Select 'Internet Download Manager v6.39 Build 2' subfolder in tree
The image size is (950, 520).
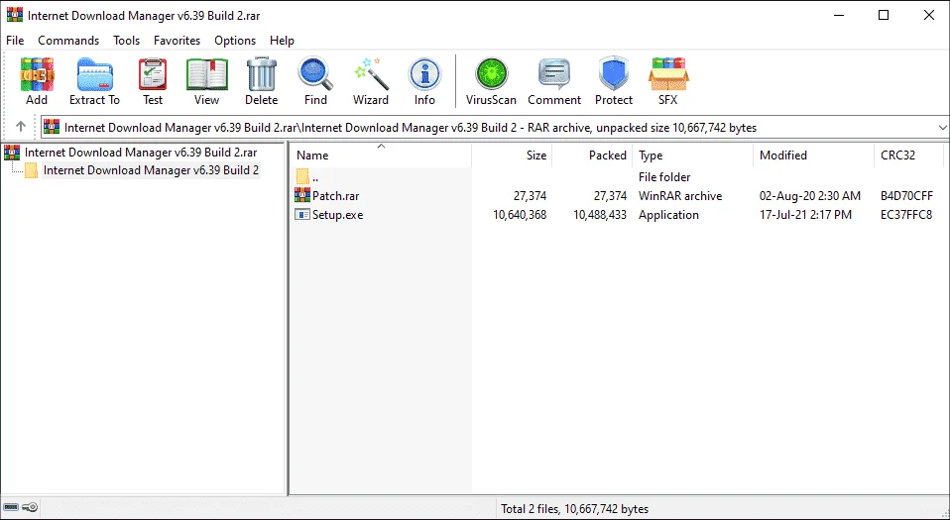tap(151, 170)
